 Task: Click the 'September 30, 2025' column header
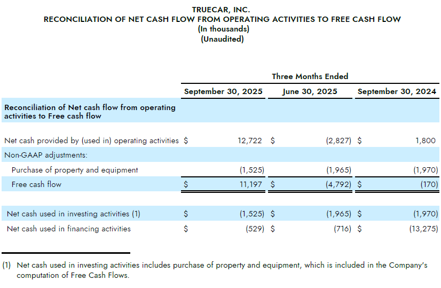point(223,91)
